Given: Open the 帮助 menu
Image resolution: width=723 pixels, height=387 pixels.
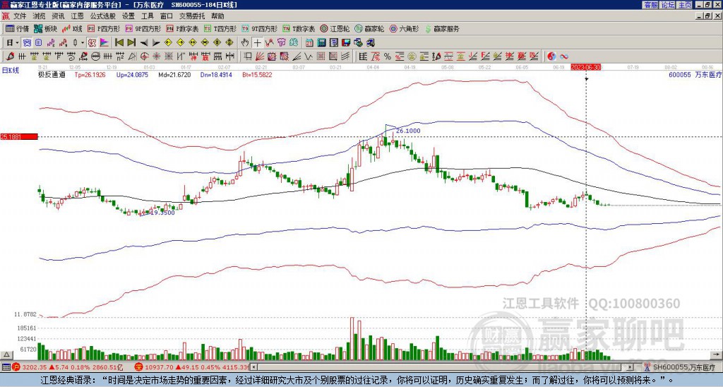Looking at the screenshot, I should click(217, 16).
